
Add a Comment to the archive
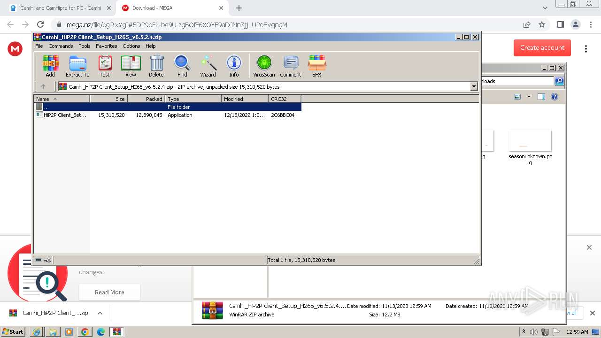pyautogui.click(x=291, y=66)
